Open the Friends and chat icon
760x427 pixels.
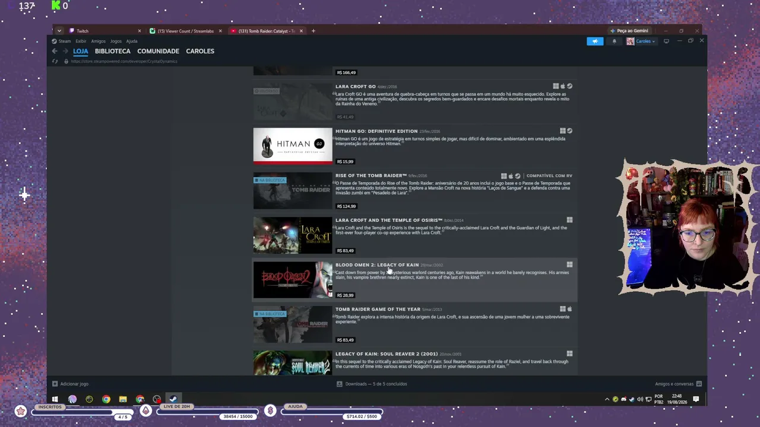point(699,384)
